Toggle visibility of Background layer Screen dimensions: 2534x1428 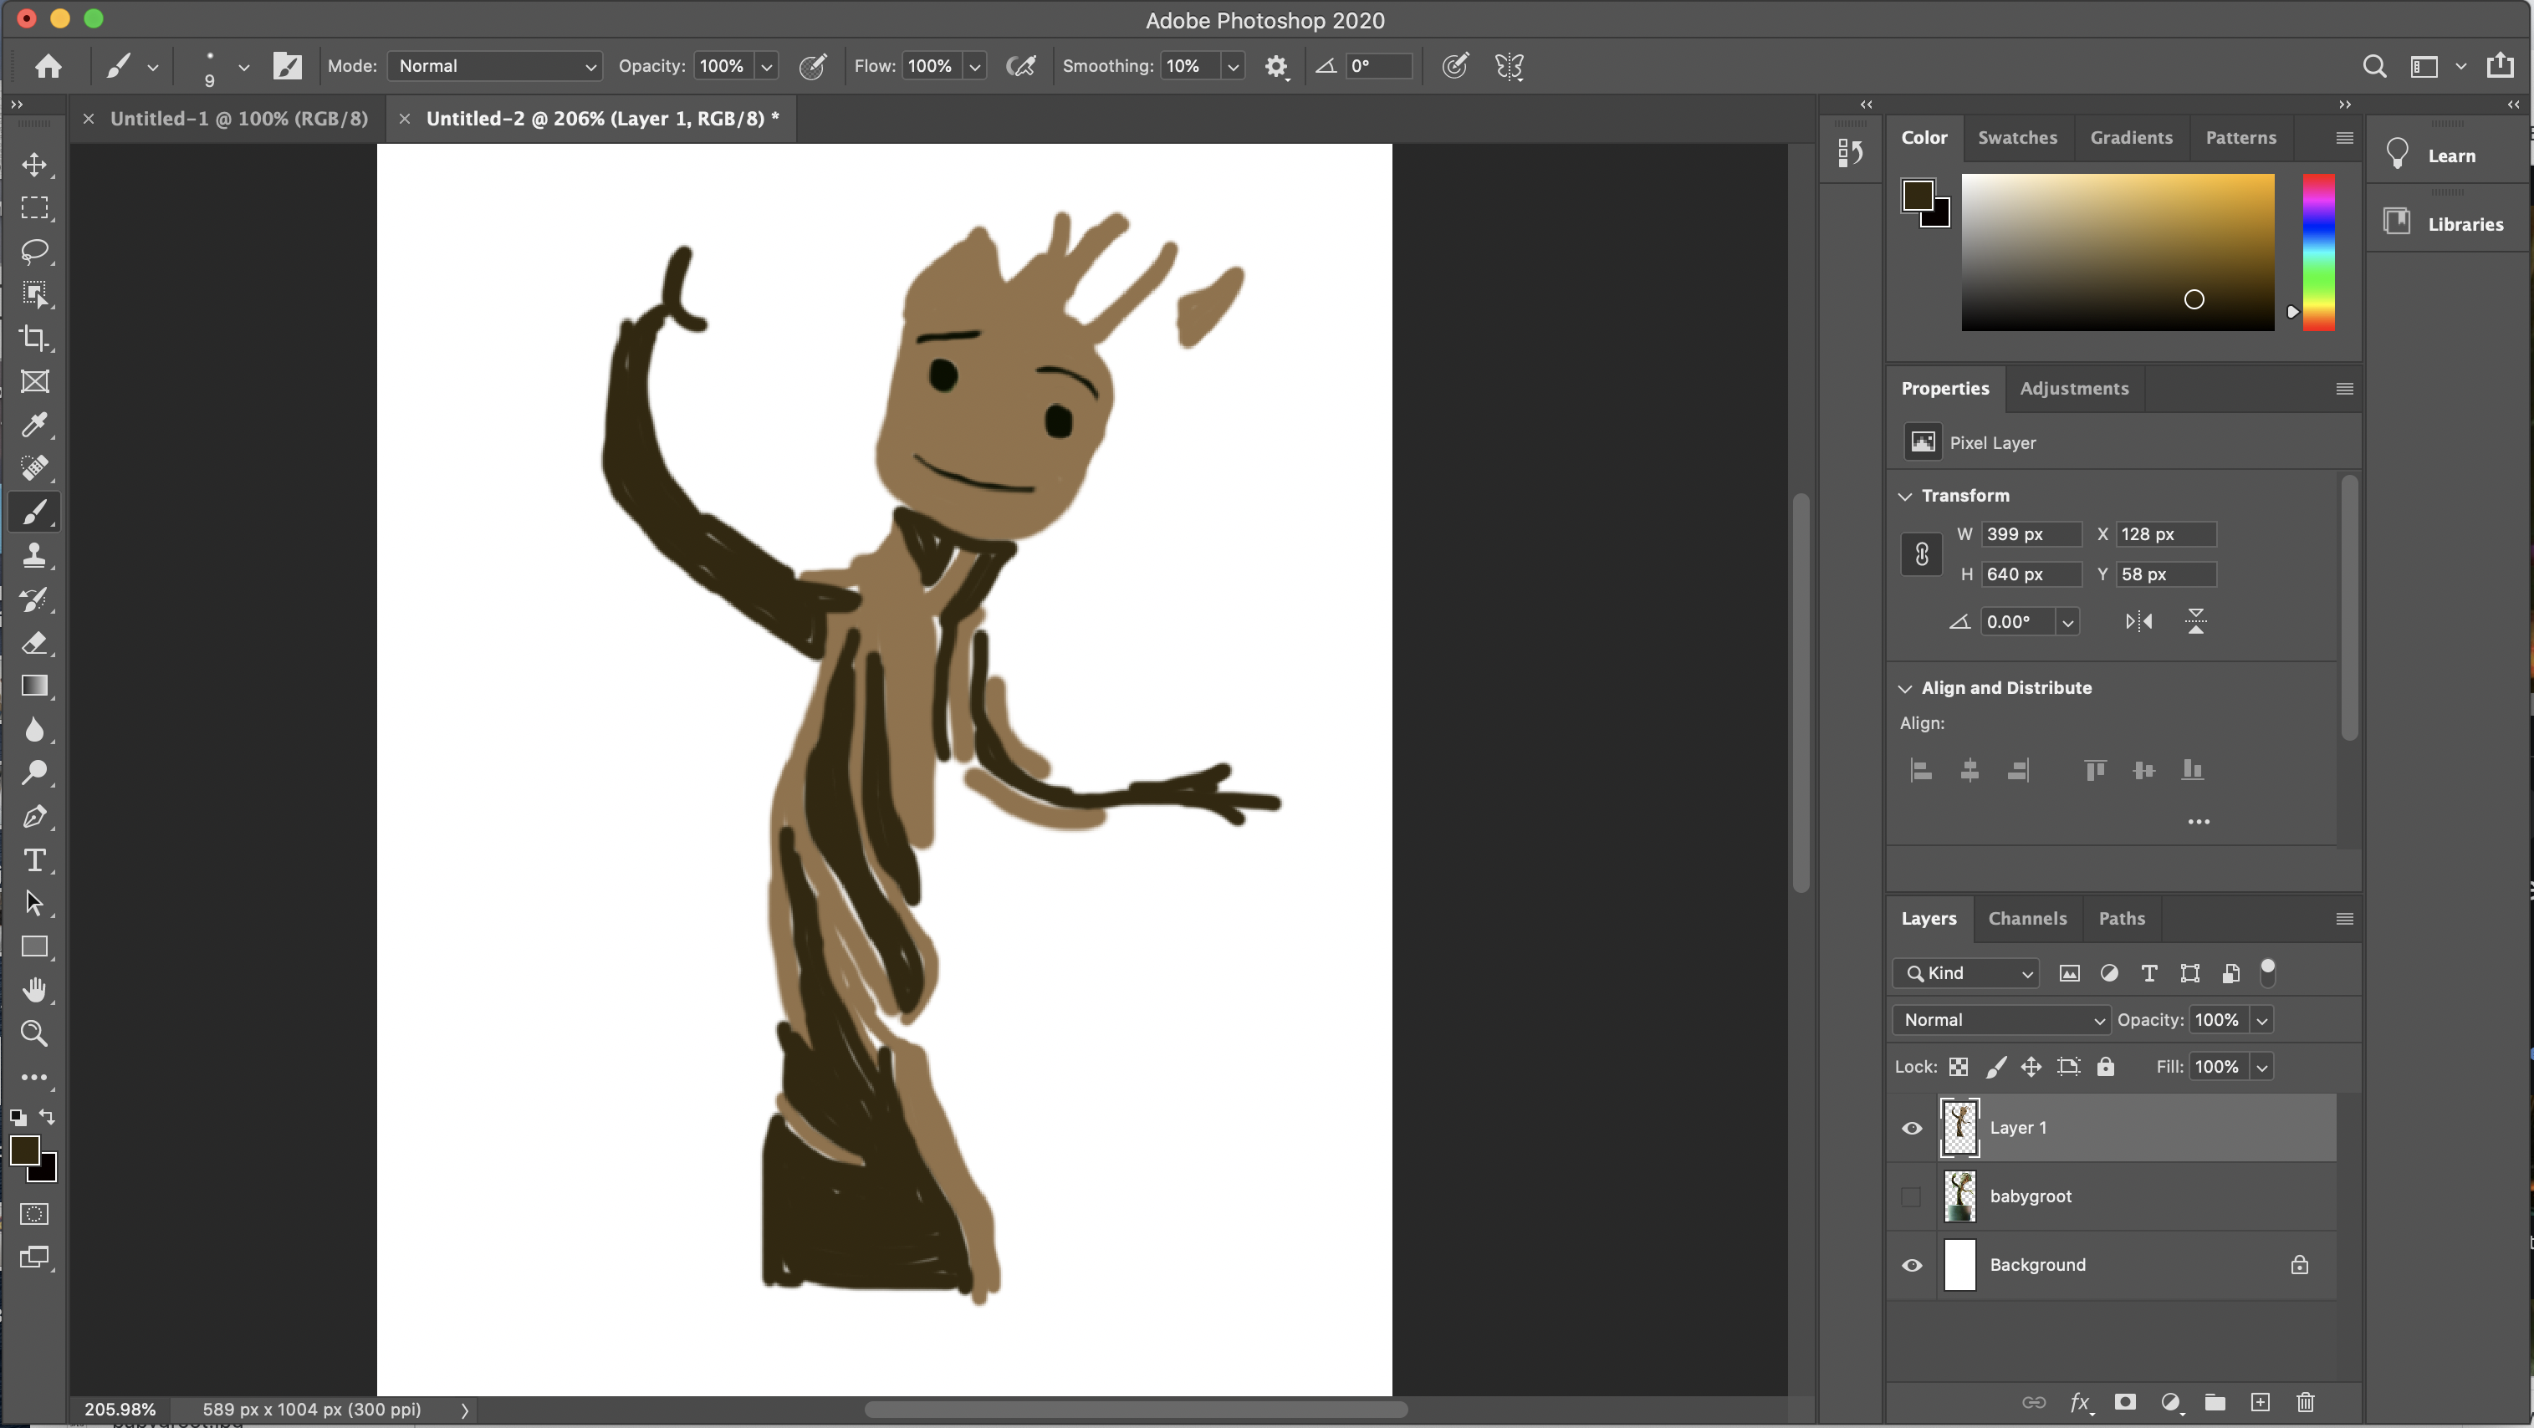[1911, 1264]
